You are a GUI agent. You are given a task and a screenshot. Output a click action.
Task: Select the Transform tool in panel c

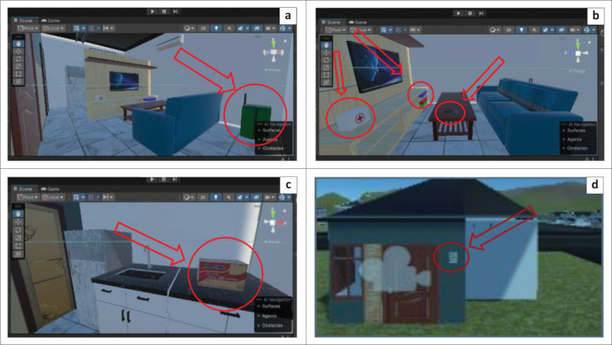coord(18,253)
